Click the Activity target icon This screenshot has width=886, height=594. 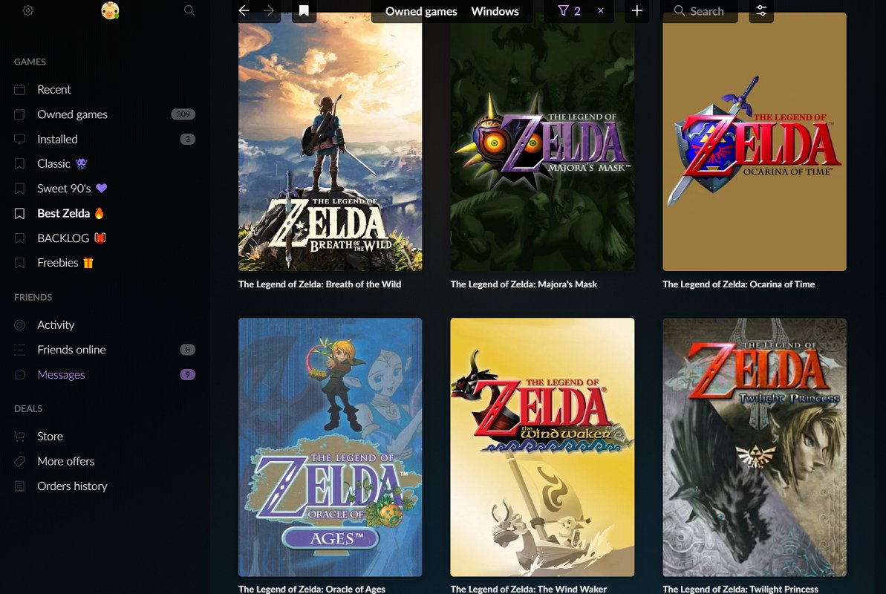20,325
